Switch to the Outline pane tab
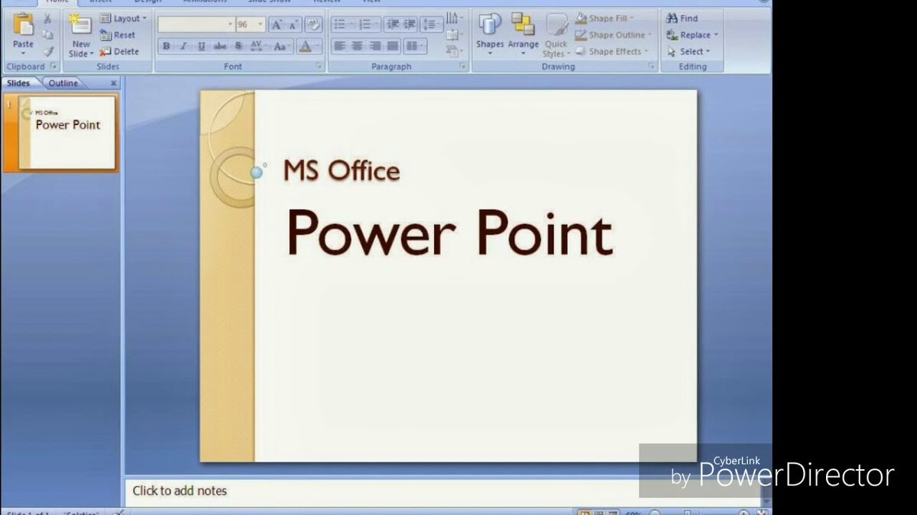This screenshot has height=515, width=917. coord(63,83)
